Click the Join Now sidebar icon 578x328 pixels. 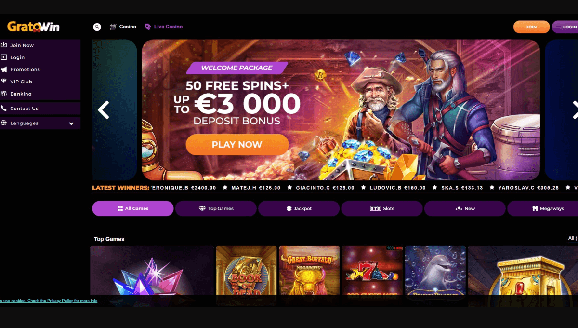(4, 45)
